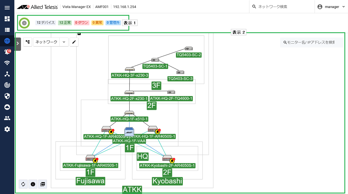The height and width of the screenshot is (194, 348).
Task: Filter by the 12 正常 status badge
Action: 65,23
